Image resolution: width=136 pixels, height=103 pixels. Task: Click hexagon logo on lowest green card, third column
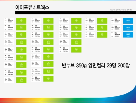pyautogui.click(x=76, y=49)
